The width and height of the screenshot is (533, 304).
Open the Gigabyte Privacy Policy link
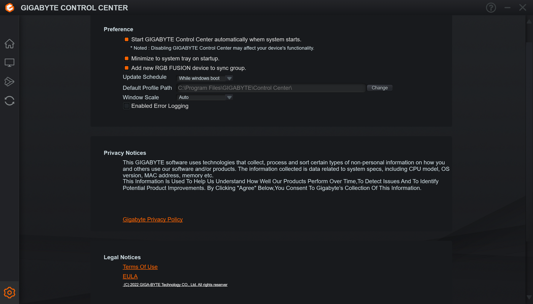(152, 219)
